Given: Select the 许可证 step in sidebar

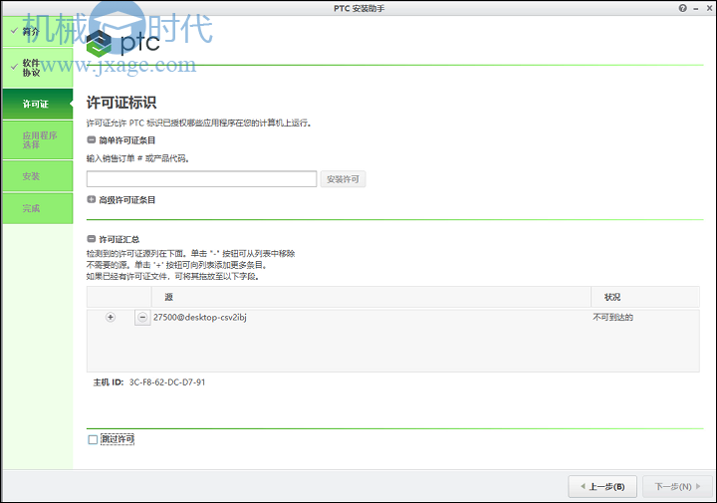Looking at the screenshot, I should pyautogui.click(x=38, y=105).
